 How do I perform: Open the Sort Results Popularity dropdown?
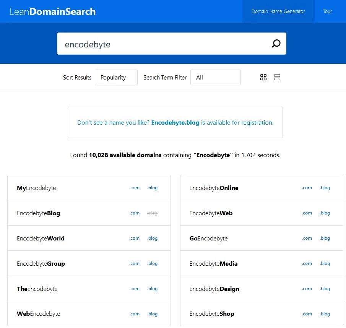coord(116,77)
